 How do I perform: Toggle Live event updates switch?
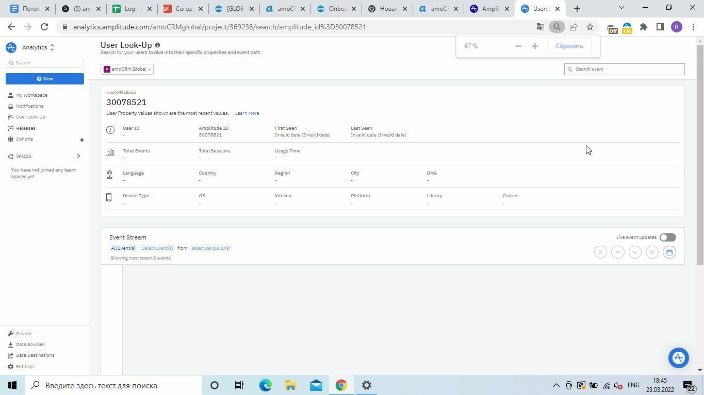pyautogui.click(x=667, y=237)
